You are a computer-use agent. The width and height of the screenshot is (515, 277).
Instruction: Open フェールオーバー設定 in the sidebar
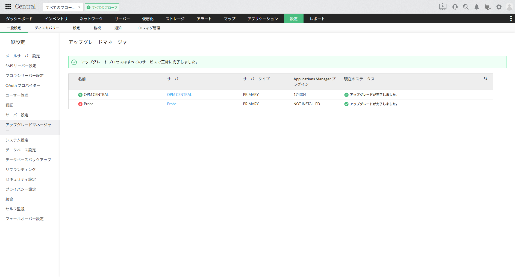[25, 219]
